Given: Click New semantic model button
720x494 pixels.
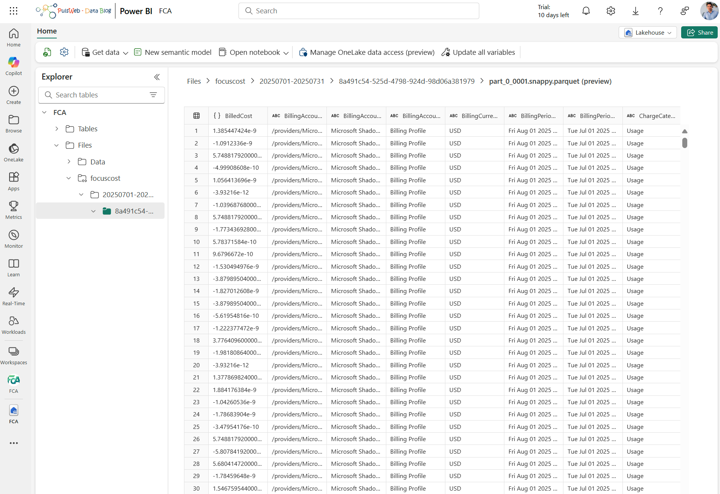Looking at the screenshot, I should [x=173, y=52].
